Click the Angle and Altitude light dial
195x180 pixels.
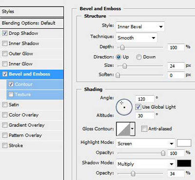124,107
